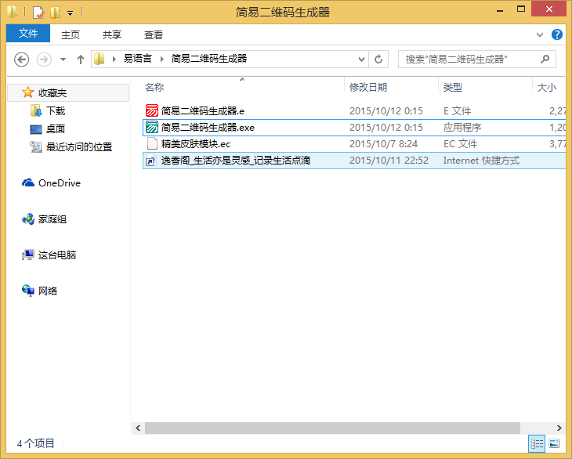The width and height of the screenshot is (572, 459).
Task: Sort by the 修改日期 column header
Action: 391,87
